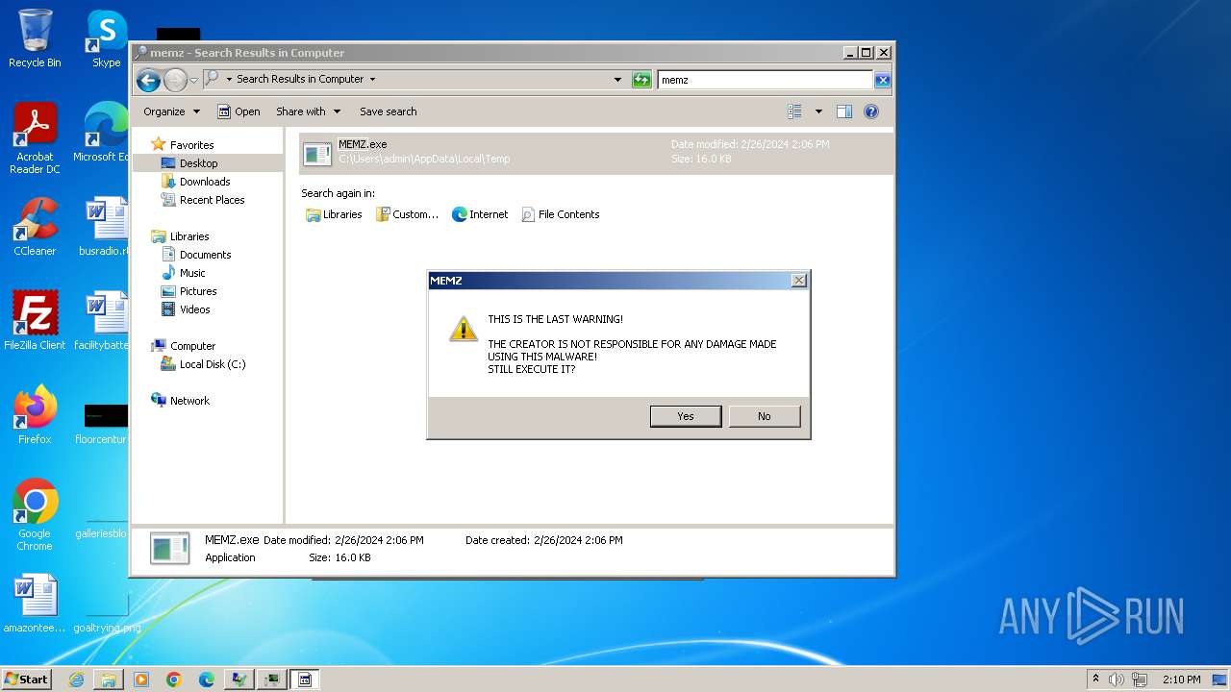Open the Start menu
1231x692 pixels.
pos(26,680)
